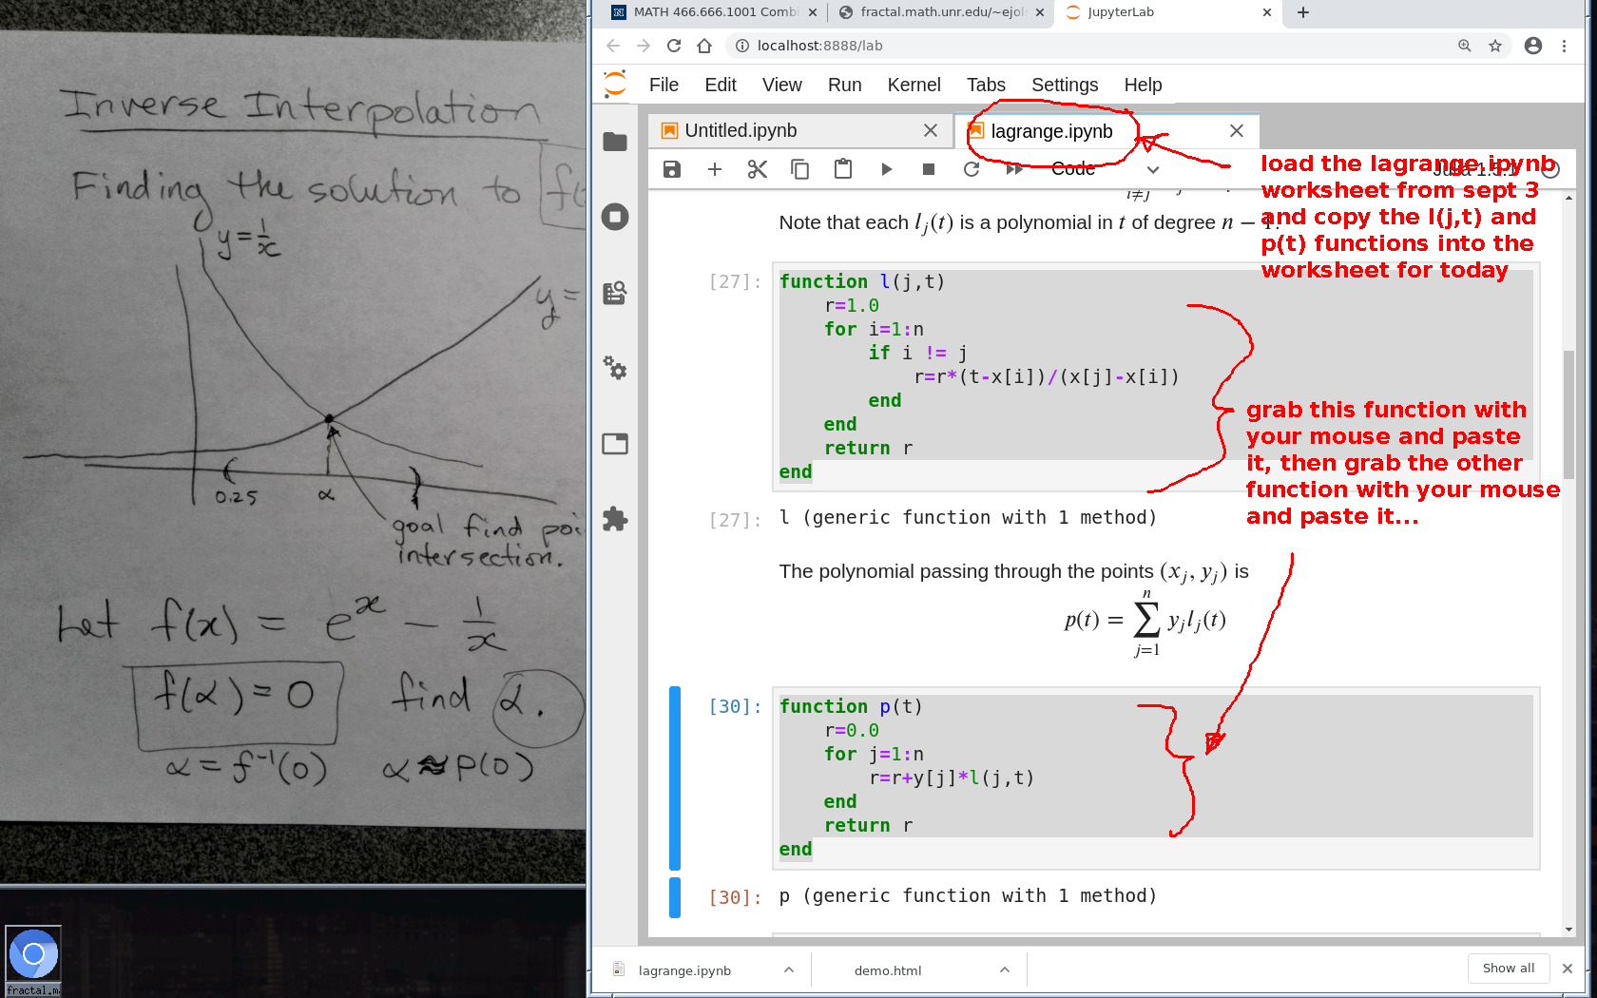This screenshot has height=998, width=1597.
Task: Show running terminals and kernels sidebar panel
Action: (615, 217)
